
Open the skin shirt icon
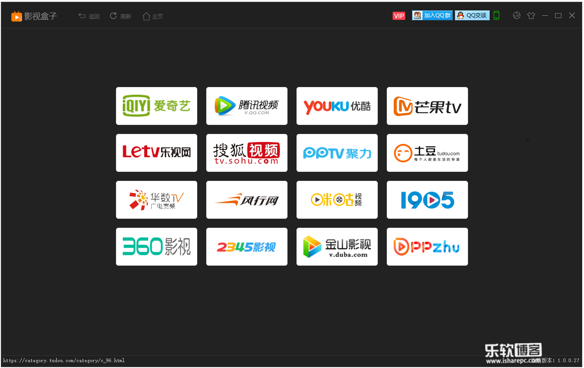click(531, 15)
